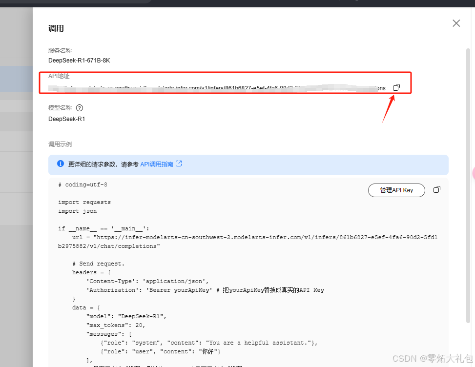The image size is (475, 367).
Task: Select the model name DeepSeek-R1 value
Action: coord(67,119)
